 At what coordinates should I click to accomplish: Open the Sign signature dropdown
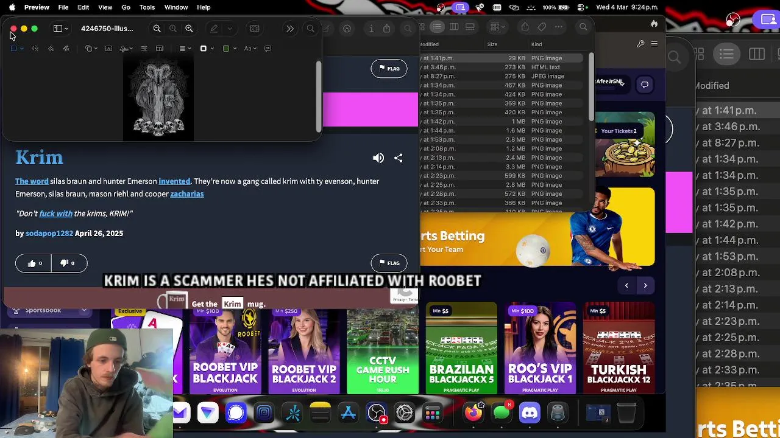(x=126, y=49)
